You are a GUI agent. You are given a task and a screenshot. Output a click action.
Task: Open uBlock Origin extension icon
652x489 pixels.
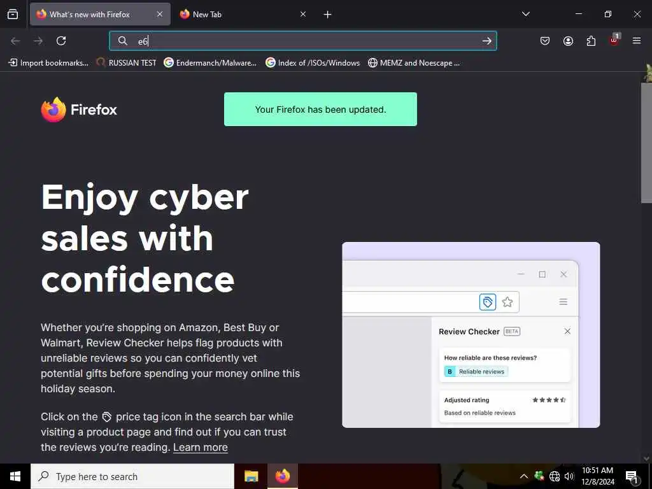pyautogui.click(x=614, y=40)
